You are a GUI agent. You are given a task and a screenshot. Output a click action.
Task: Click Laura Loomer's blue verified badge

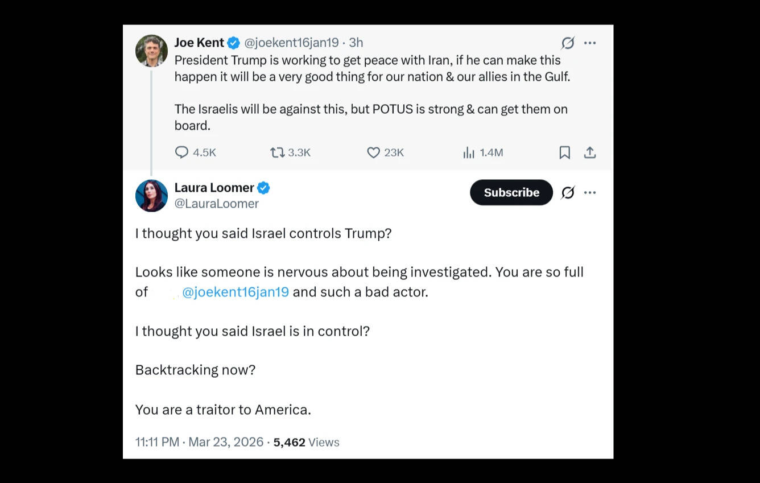point(263,188)
